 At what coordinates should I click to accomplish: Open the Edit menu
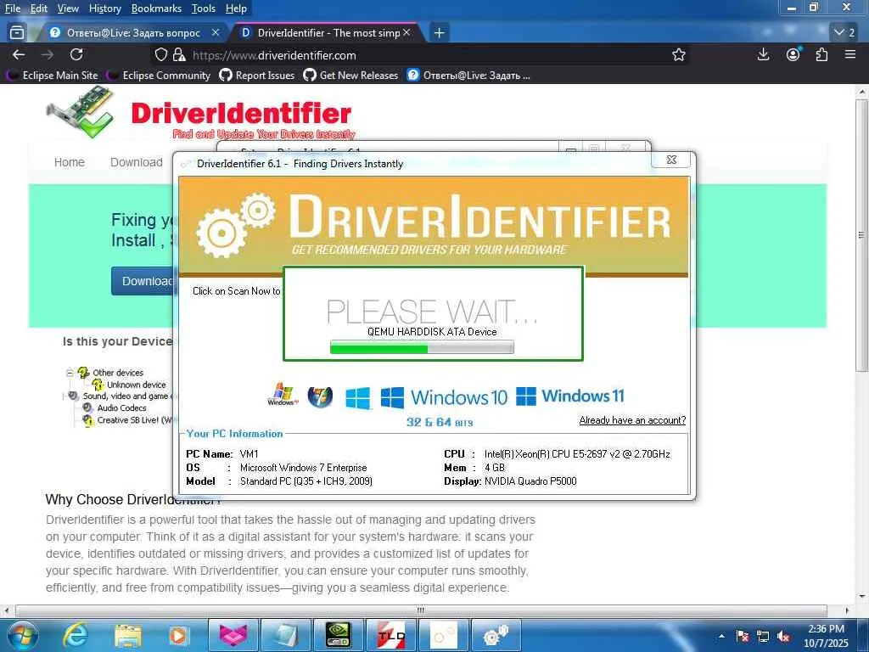click(38, 8)
